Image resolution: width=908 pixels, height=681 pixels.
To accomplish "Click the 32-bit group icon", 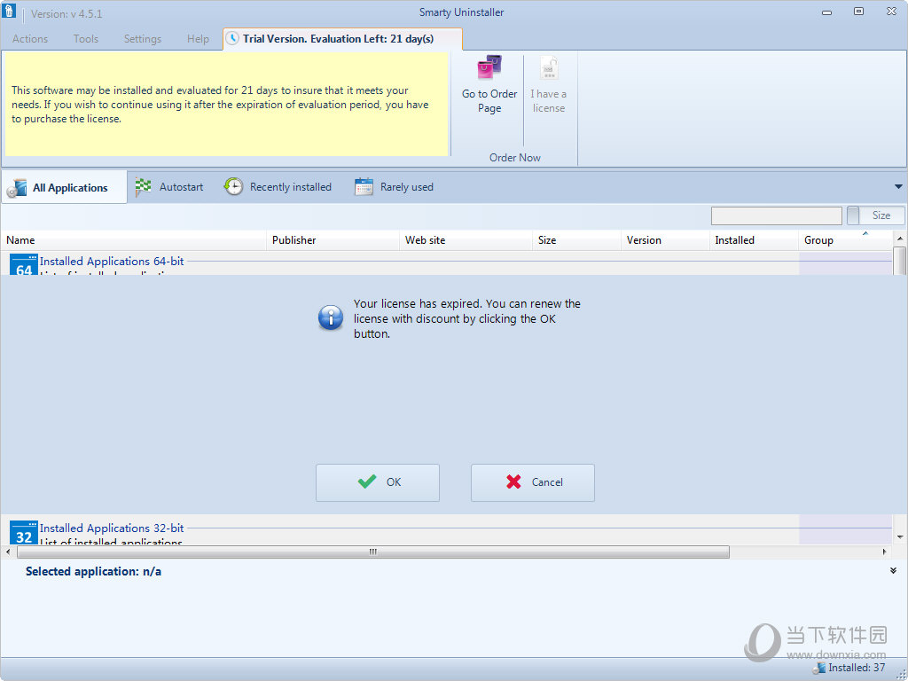I will [x=24, y=532].
